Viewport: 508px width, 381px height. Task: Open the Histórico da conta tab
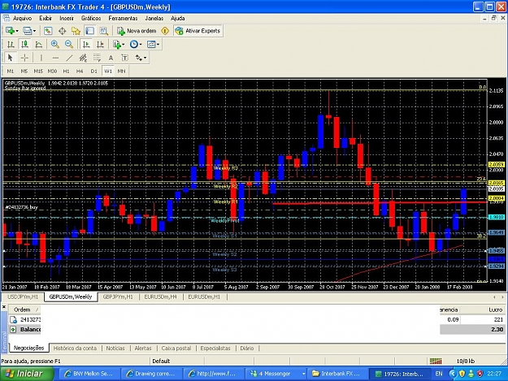click(x=75, y=349)
